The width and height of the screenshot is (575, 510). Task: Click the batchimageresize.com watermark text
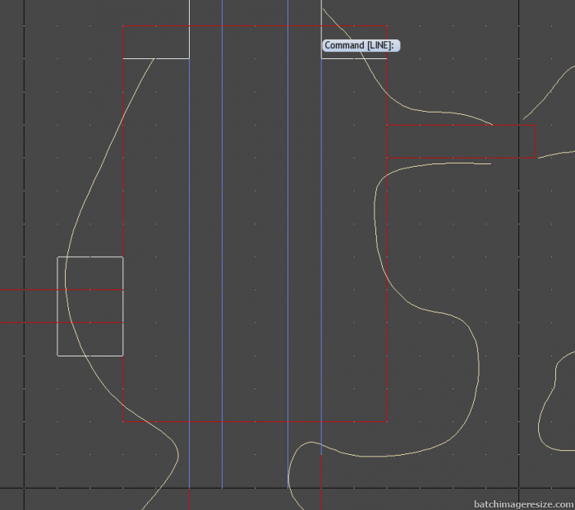(x=522, y=503)
